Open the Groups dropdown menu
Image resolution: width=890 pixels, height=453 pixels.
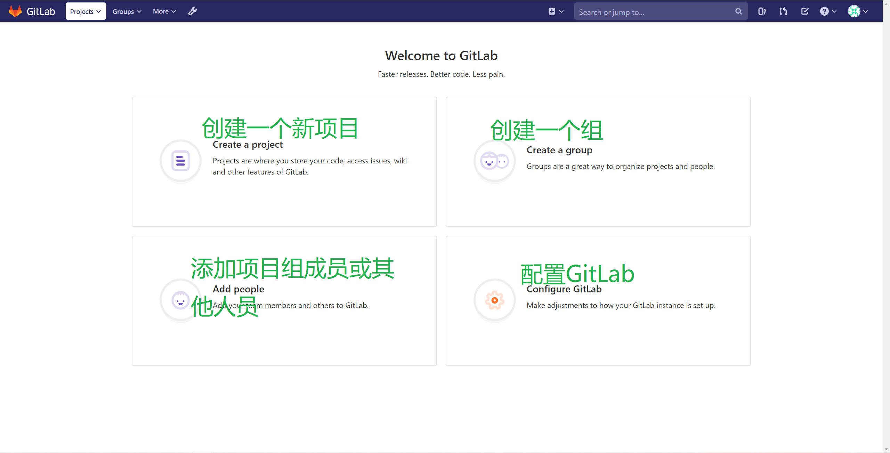pos(127,11)
